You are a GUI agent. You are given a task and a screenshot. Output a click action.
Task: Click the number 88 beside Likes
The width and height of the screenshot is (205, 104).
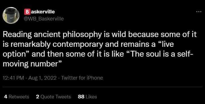81,97
